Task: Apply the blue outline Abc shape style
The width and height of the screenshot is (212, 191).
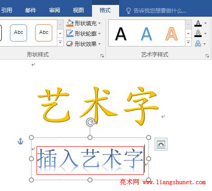Action: point(18,33)
